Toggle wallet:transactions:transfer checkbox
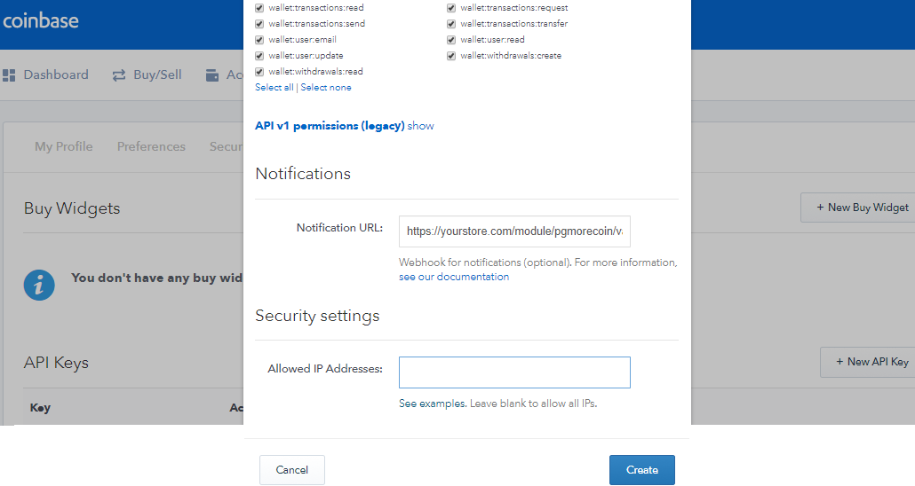This screenshot has height=486, width=915. coord(451,24)
